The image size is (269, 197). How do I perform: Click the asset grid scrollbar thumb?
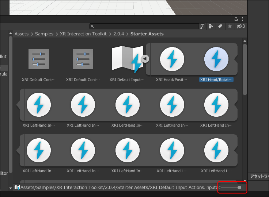tap(245, 69)
